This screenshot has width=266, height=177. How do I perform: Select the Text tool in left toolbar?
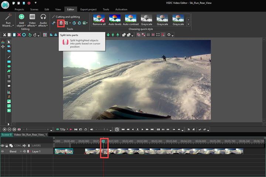[9, 77]
